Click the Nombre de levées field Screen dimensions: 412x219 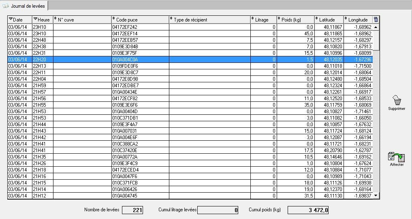click(132, 210)
